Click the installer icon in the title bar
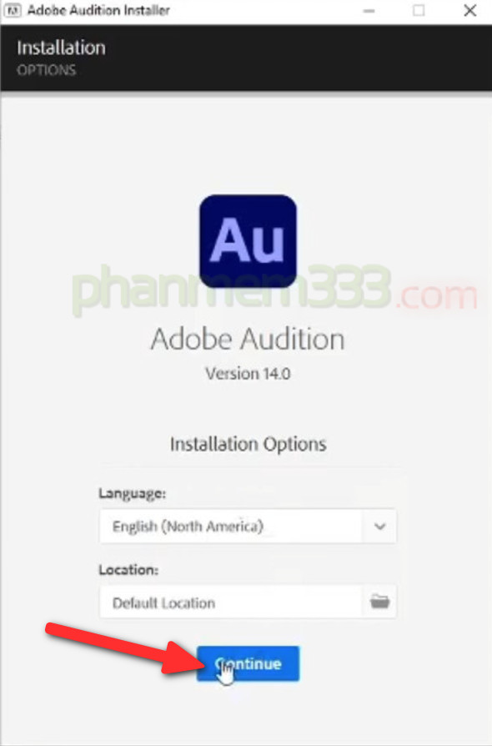The width and height of the screenshot is (492, 746). click(x=13, y=10)
